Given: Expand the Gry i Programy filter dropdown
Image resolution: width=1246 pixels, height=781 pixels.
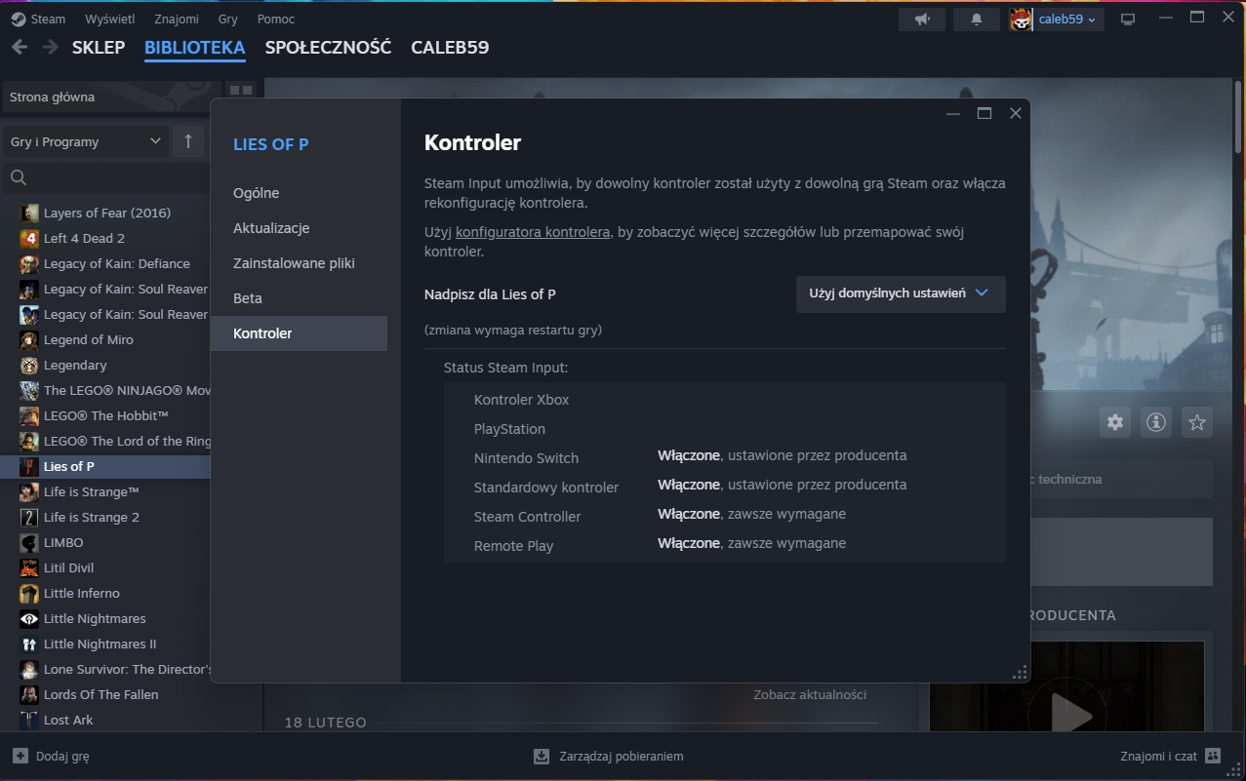Looking at the screenshot, I should click(x=85, y=141).
